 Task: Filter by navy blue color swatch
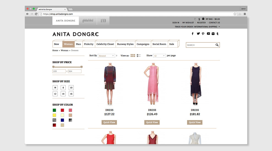[62, 120]
